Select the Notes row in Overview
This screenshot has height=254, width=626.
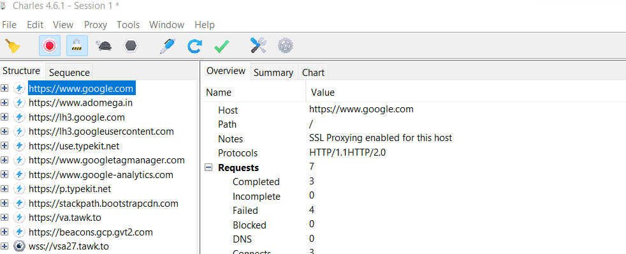414,138
